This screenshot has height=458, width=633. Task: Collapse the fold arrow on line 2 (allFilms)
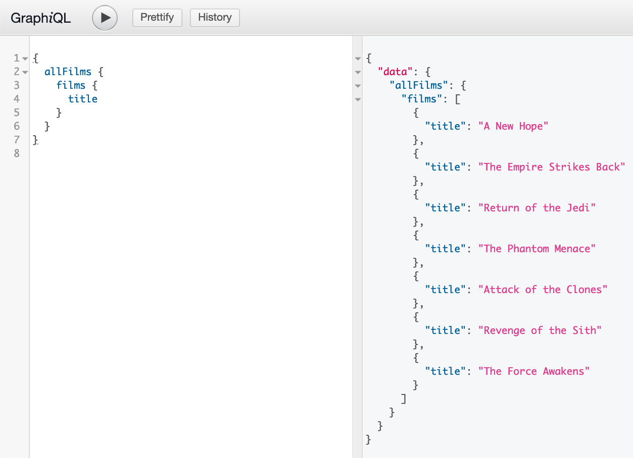[x=25, y=72]
